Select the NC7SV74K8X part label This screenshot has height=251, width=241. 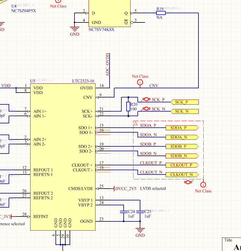[x=101, y=30]
